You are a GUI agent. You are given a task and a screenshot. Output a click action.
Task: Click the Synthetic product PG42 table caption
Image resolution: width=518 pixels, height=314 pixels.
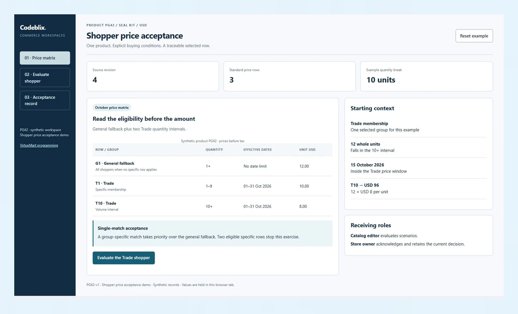pos(212,141)
